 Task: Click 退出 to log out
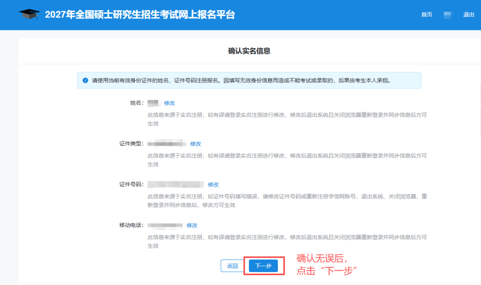tap(469, 14)
